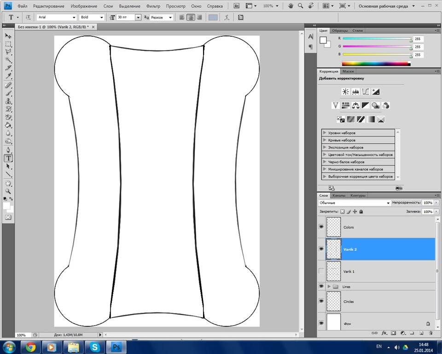The height and width of the screenshot is (354, 442).
Task: Select the Paint Bucket tool
Action: tap(8, 125)
